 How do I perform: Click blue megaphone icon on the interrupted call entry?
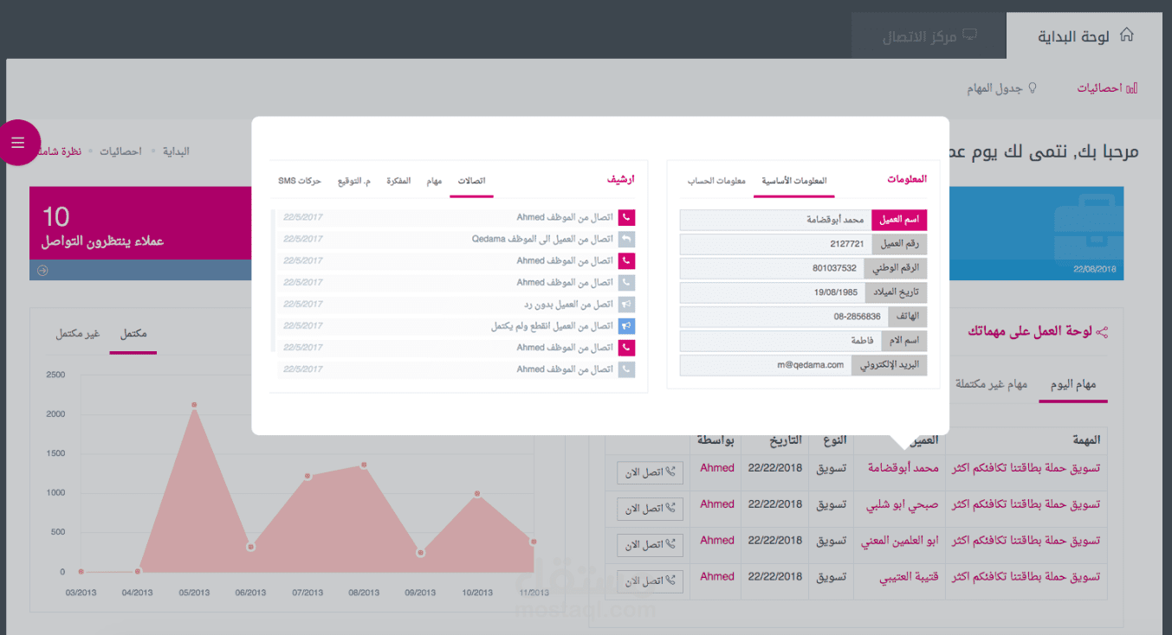pyautogui.click(x=626, y=325)
